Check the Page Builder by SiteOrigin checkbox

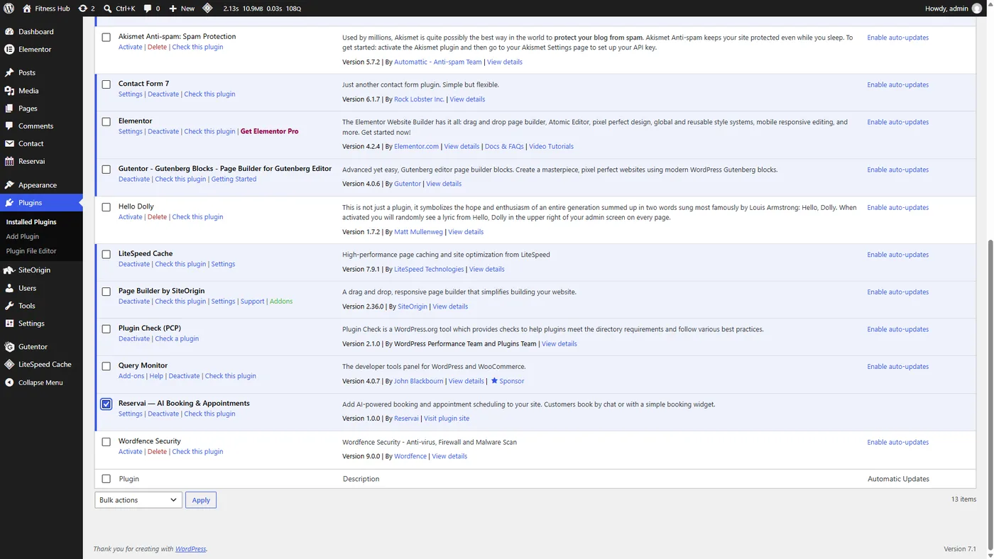[106, 292]
